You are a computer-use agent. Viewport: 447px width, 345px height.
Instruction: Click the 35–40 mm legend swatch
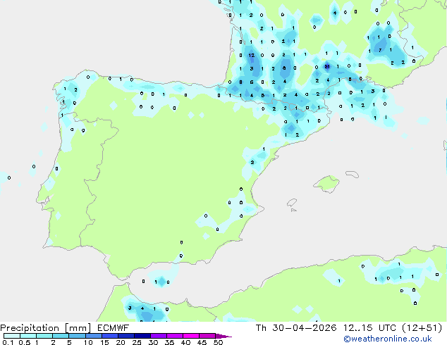coord(175,336)
